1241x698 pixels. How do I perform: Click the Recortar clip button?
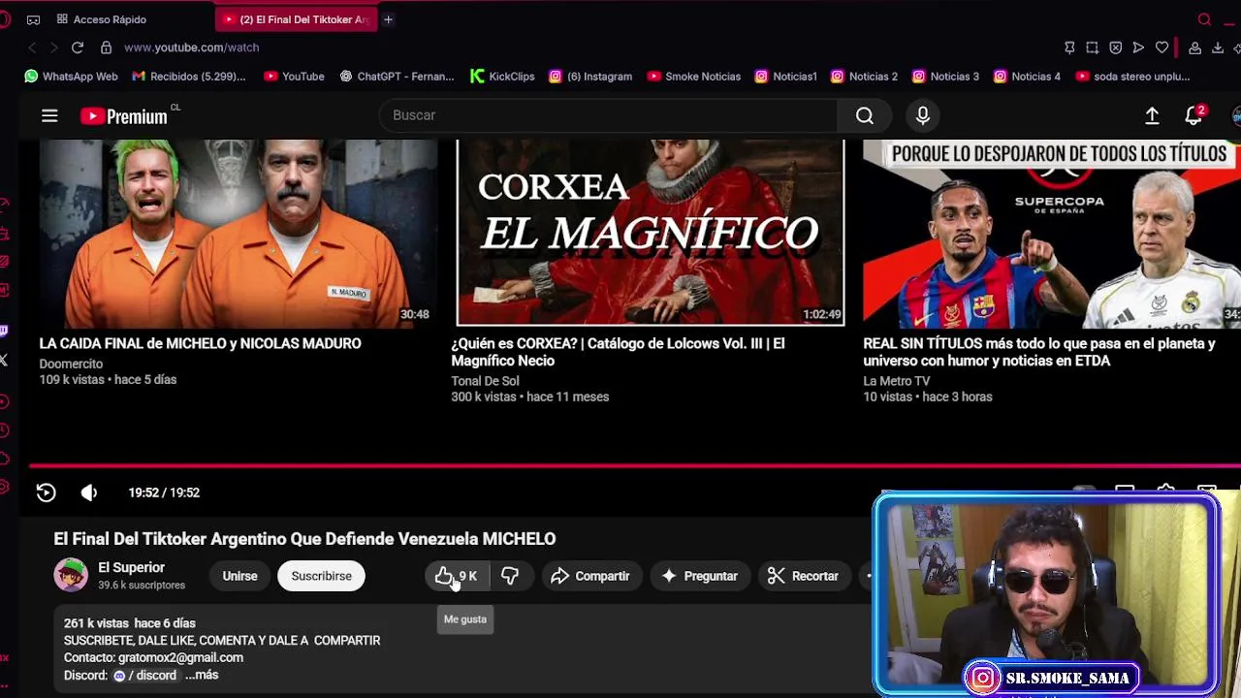point(803,576)
